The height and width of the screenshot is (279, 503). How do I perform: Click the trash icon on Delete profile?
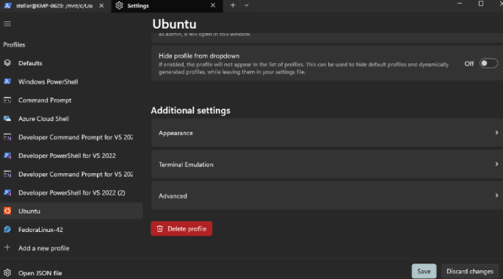point(159,228)
